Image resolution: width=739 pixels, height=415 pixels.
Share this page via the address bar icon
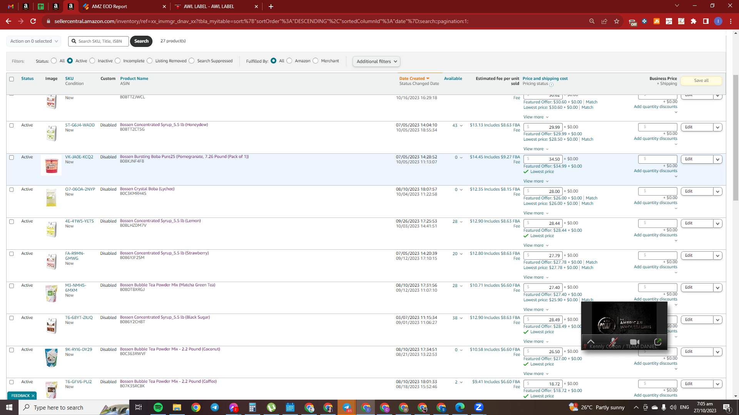[604, 21]
